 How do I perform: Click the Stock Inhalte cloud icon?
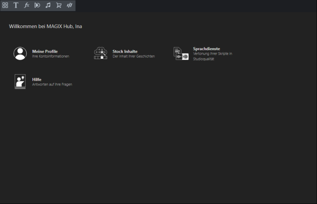[101, 53]
